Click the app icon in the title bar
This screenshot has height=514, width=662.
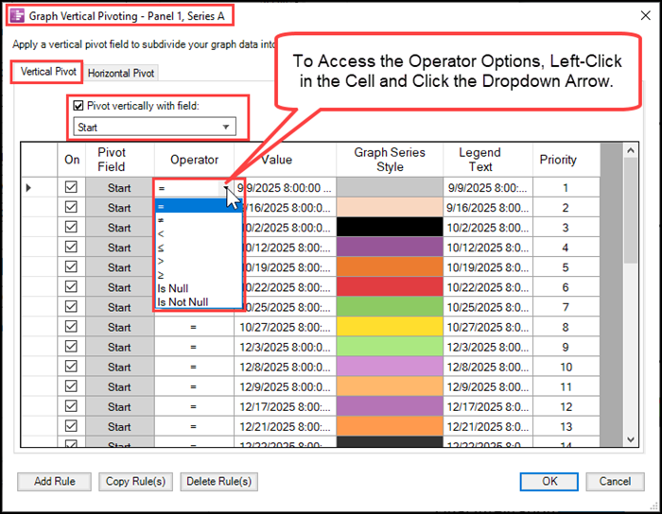(x=17, y=16)
